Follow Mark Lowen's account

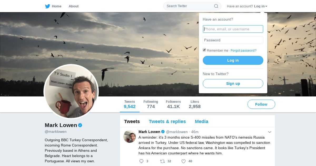coord(261,104)
